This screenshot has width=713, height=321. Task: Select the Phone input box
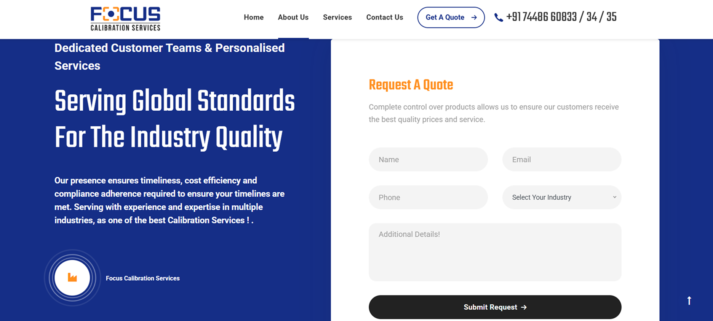tap(428, 197)
